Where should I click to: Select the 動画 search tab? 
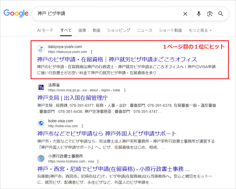(96, 30)
